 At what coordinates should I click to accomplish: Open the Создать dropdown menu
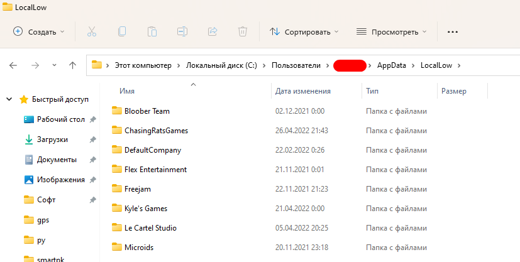(39, 31)
